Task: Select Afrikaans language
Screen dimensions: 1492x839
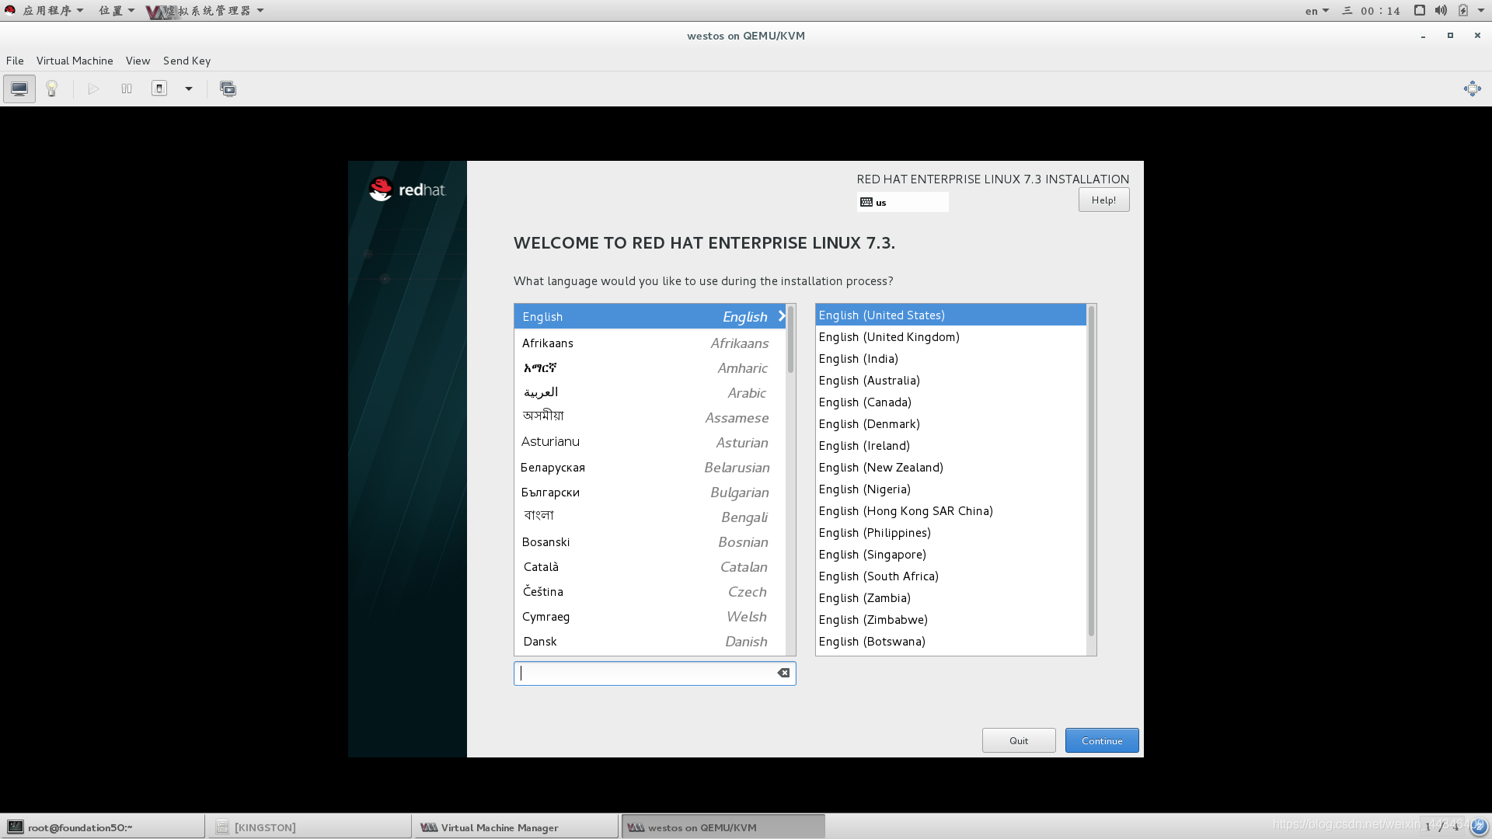Action: tap(650, 343)
